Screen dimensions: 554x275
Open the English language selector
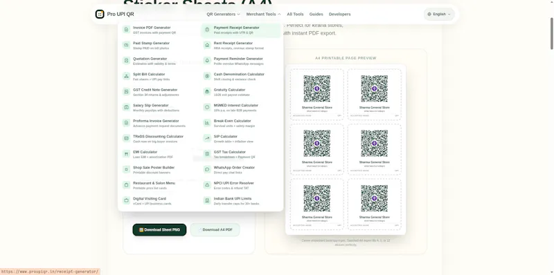coord(439,14)
